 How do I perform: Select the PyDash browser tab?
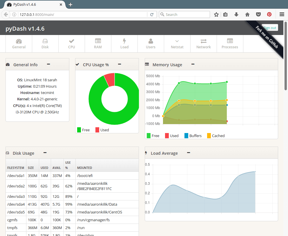32,5
